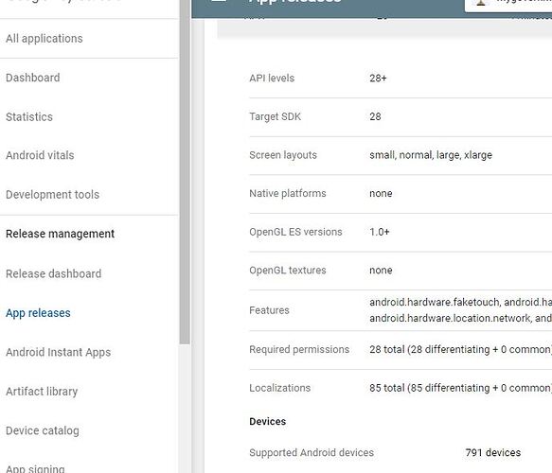Select App releases in sidebar
552x473 pixels.
coord(38,313)
